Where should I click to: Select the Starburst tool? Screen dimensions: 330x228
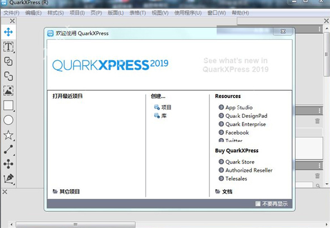point(8,135)
